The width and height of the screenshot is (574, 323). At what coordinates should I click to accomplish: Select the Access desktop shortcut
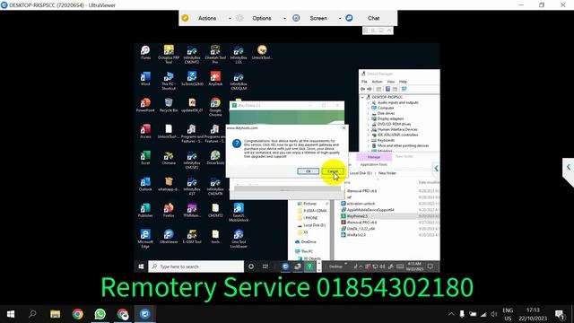click(x=145, y=131)
